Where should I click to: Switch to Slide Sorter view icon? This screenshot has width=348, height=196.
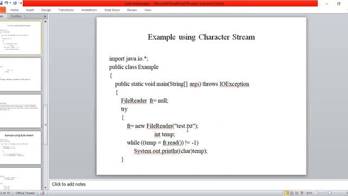point(292,193)
